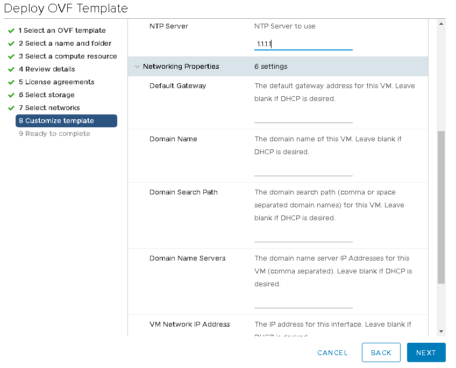Click the vertical scrollbar thumb

(441, 207)
